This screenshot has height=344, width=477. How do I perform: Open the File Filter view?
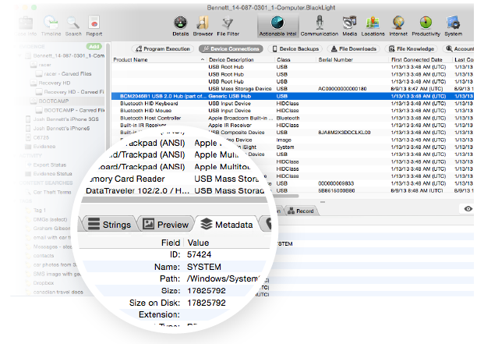click(228, 27)
